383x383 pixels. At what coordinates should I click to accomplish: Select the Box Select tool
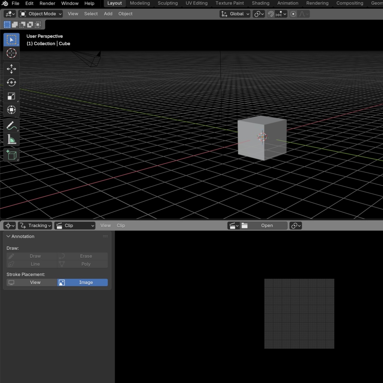[x=11, y=39]
